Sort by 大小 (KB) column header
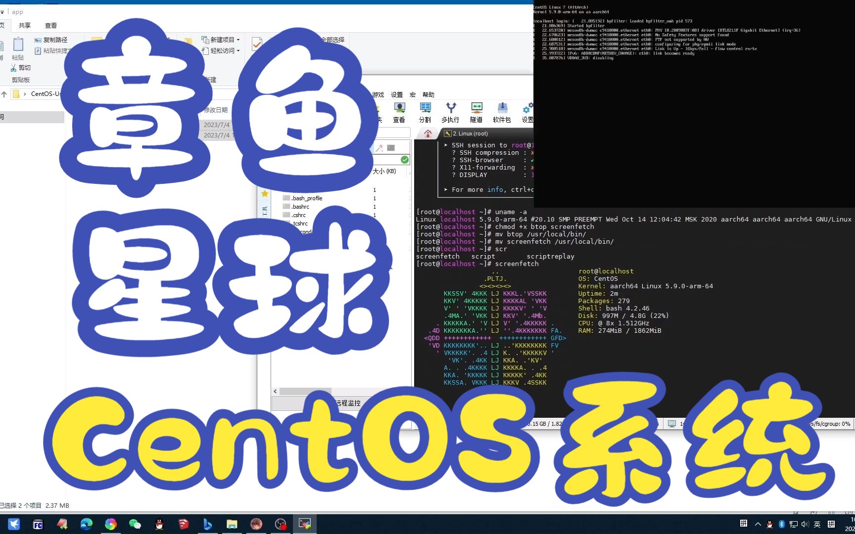Screen dimensions: 855x534 385,171
